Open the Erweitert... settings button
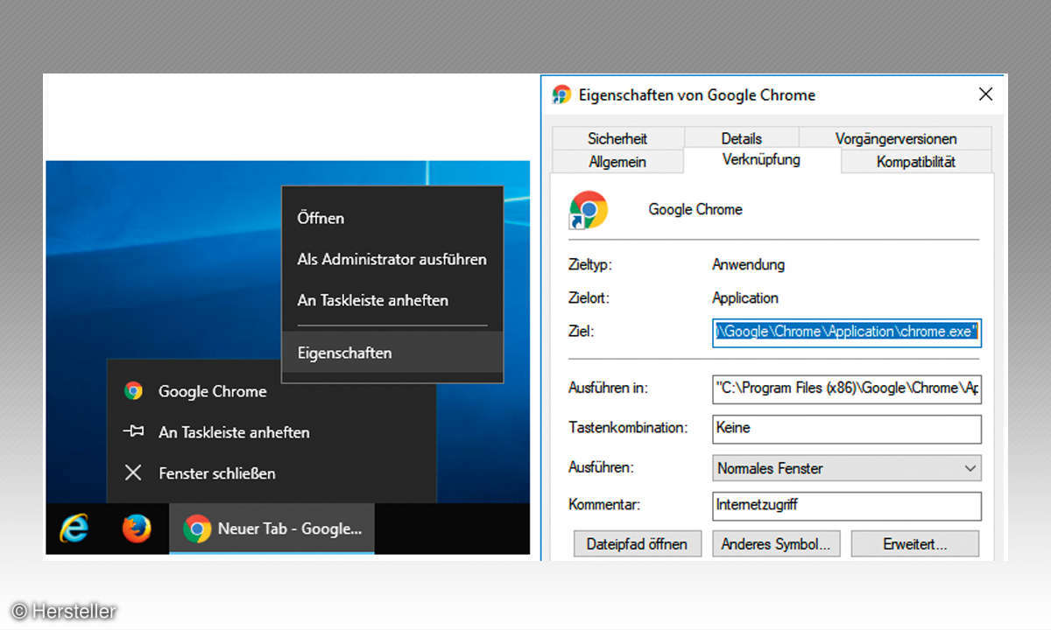 915,543
